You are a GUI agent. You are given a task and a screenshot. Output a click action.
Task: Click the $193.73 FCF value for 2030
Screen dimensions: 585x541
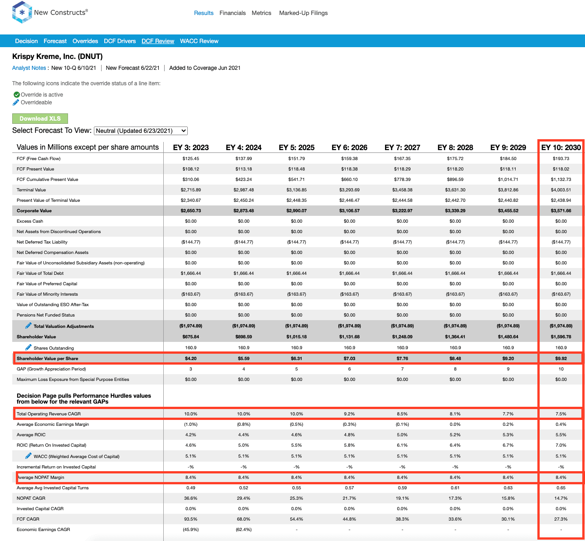[561, 159]
